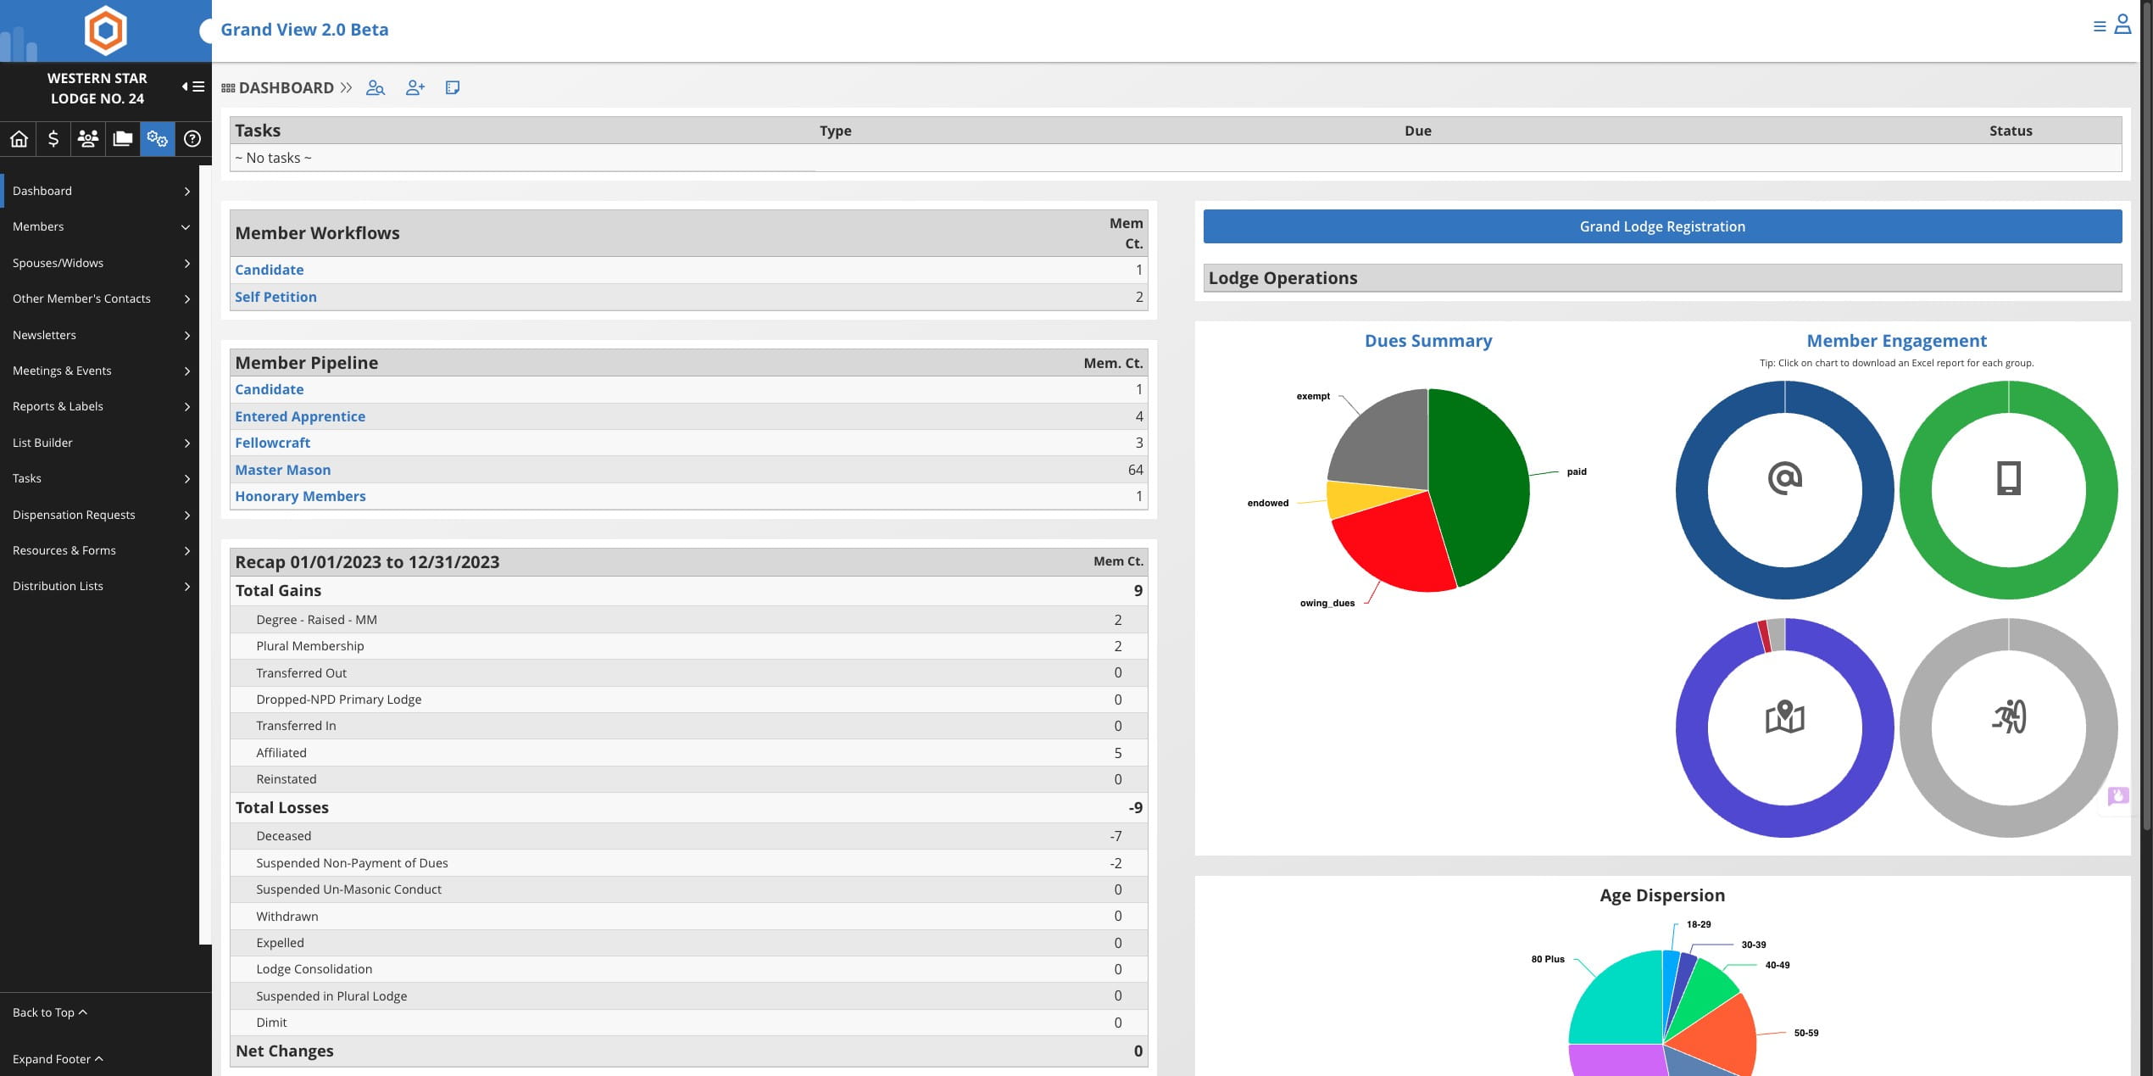Expand the Meetings & Events section

click(101, 371)
